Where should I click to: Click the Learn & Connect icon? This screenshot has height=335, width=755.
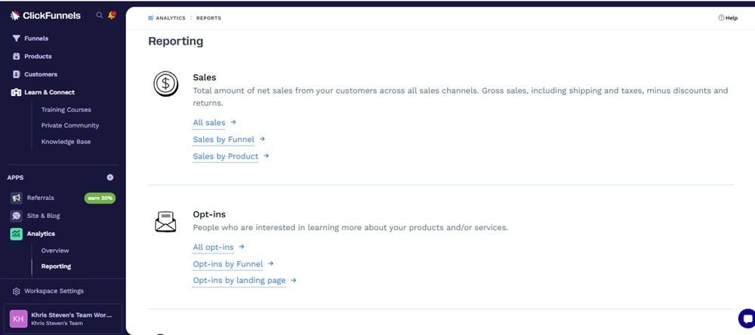point(17,92)
